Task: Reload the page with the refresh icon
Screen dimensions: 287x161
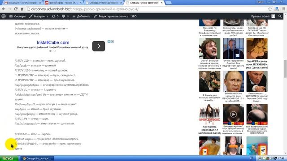Action: point(16,9)
